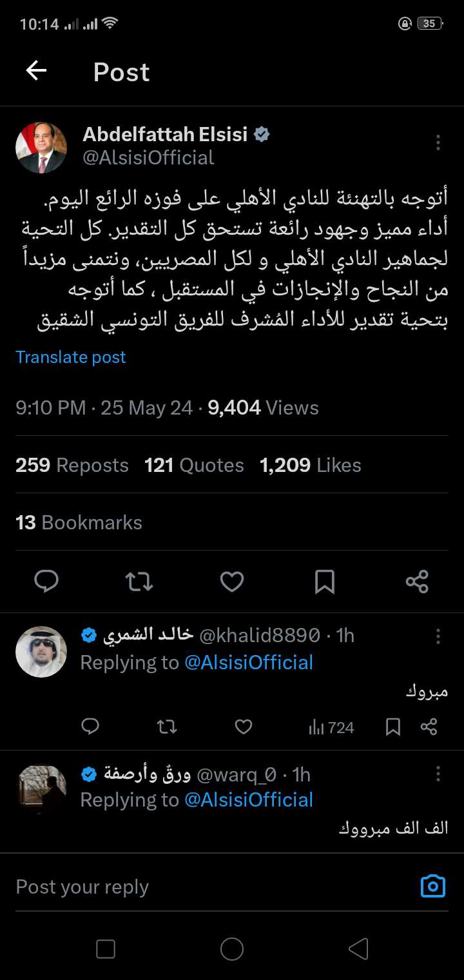Tap the back arrow to leave post
Viewport: 464px width, 980px height.
[x=36, y=71]
